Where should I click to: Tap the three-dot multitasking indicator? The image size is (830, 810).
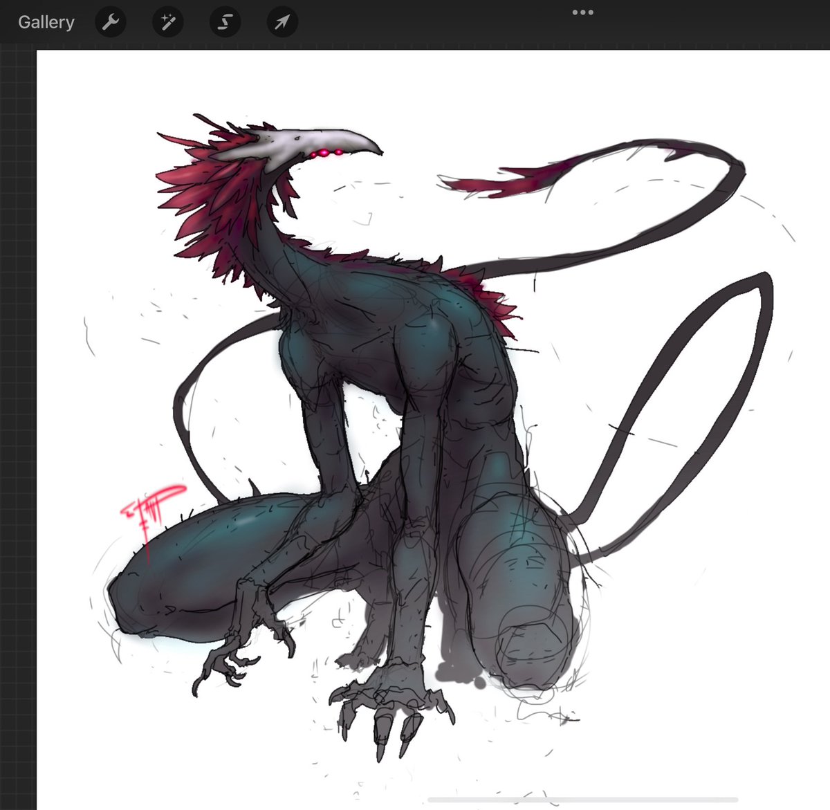pyautogui.click(x=583, y=12)
